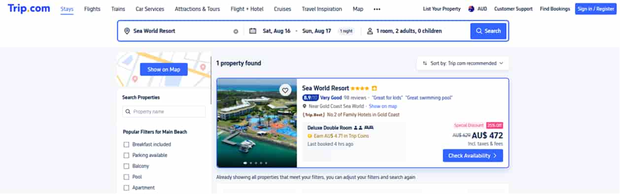This screenshot has width=620, height=194.
Task: Open the three-dots more menu
Action: [x=377, y=9]
